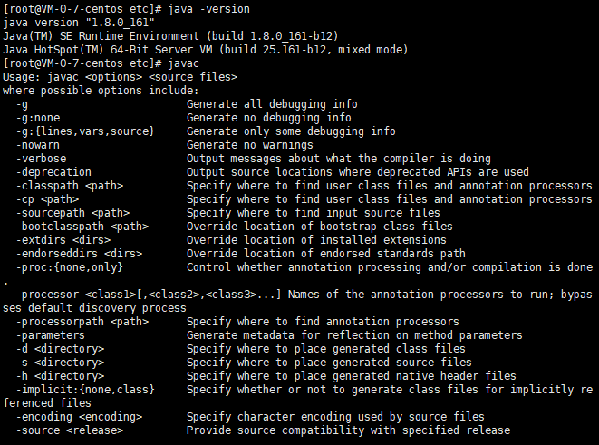
Task: Click 'Generate only some debugging info' description
Action: [x=291, y=131]
